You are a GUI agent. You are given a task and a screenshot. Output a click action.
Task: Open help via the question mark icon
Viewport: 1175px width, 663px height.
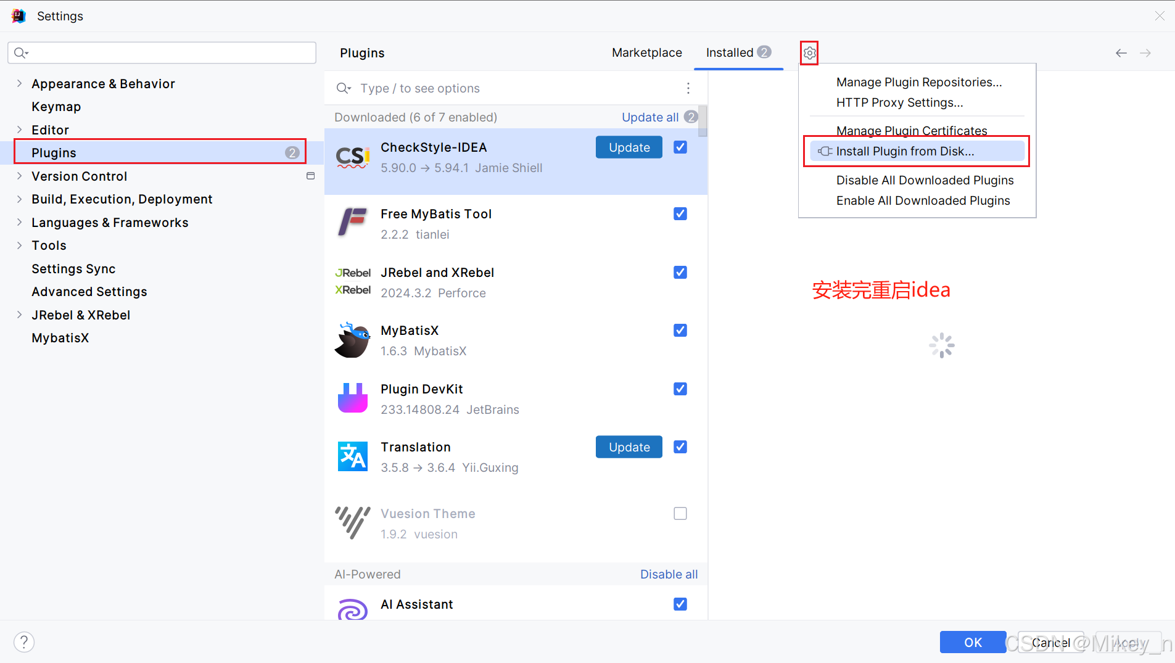pyautogui.click(x=24, y=642)
